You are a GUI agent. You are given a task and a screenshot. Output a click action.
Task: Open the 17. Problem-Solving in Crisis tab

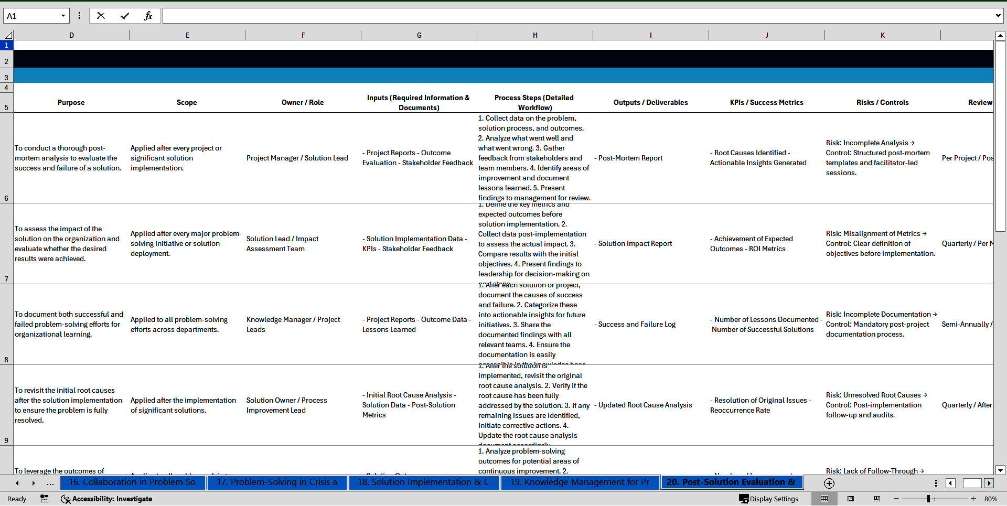point(277,482)
